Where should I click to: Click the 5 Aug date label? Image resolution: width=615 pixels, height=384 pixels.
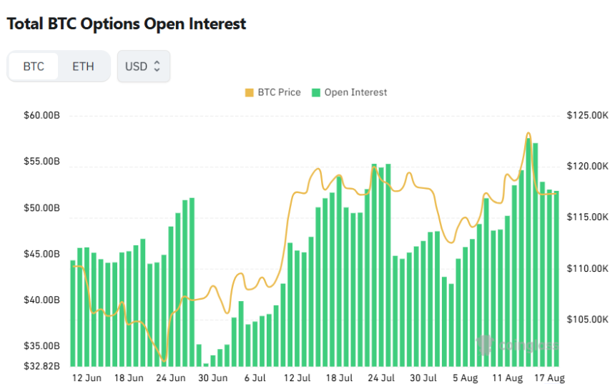[465, 378]
